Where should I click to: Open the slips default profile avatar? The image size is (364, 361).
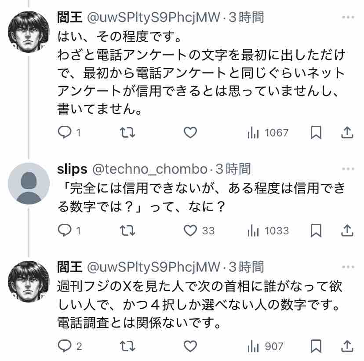[x=29, y=183]
